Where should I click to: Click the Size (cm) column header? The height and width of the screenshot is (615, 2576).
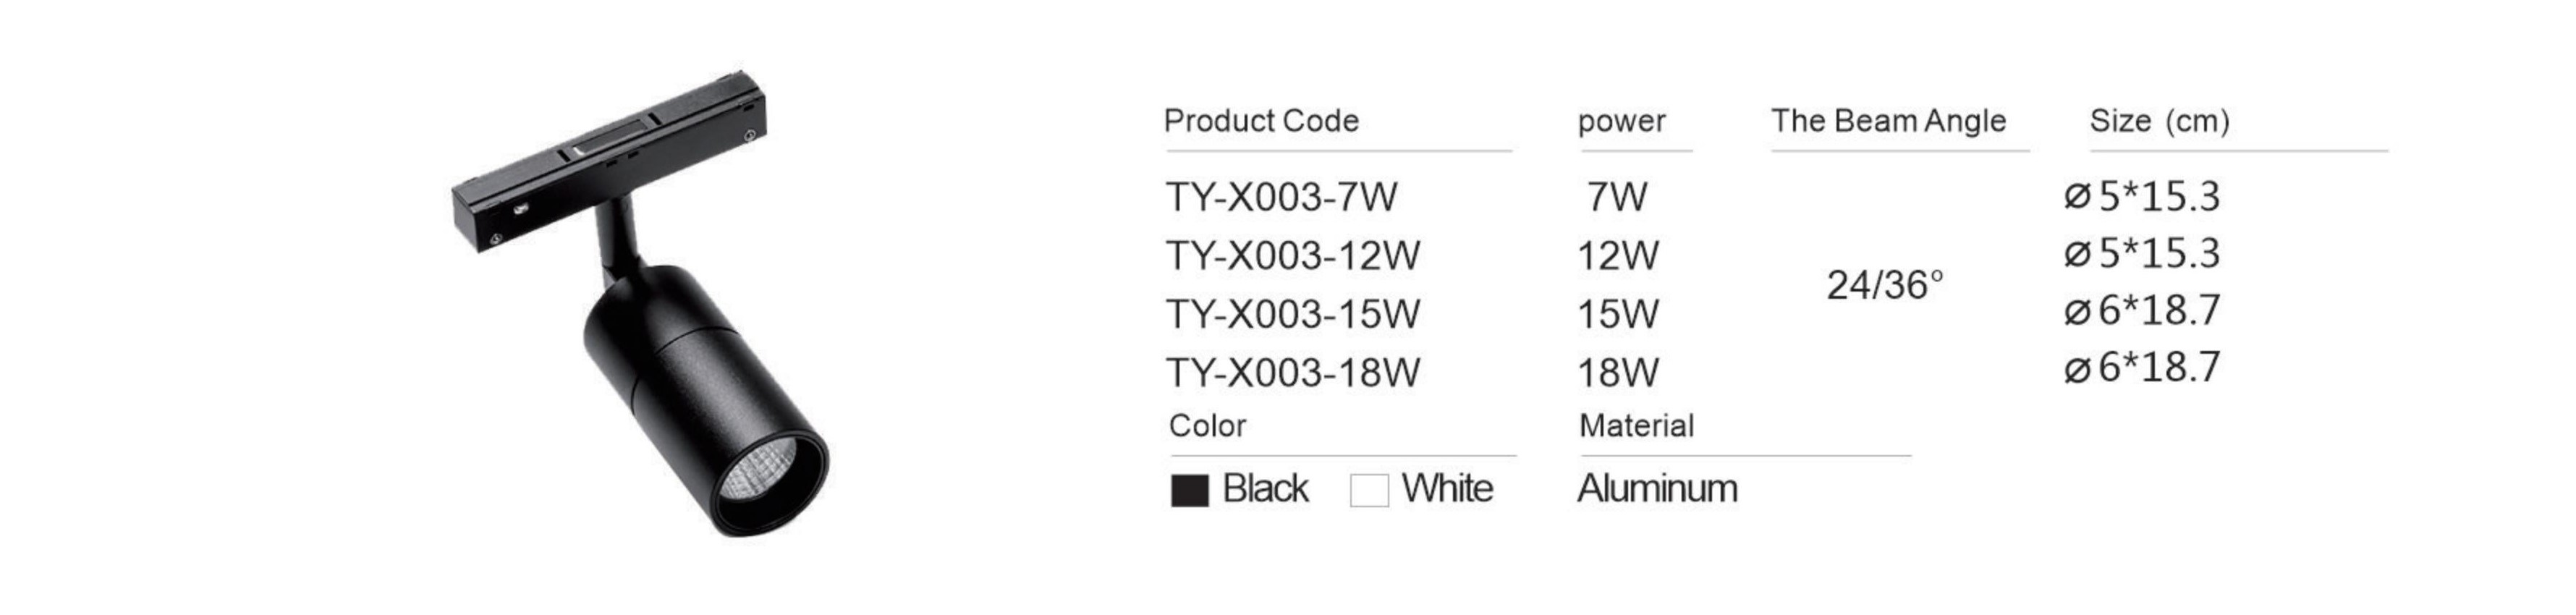point(2159,121)
